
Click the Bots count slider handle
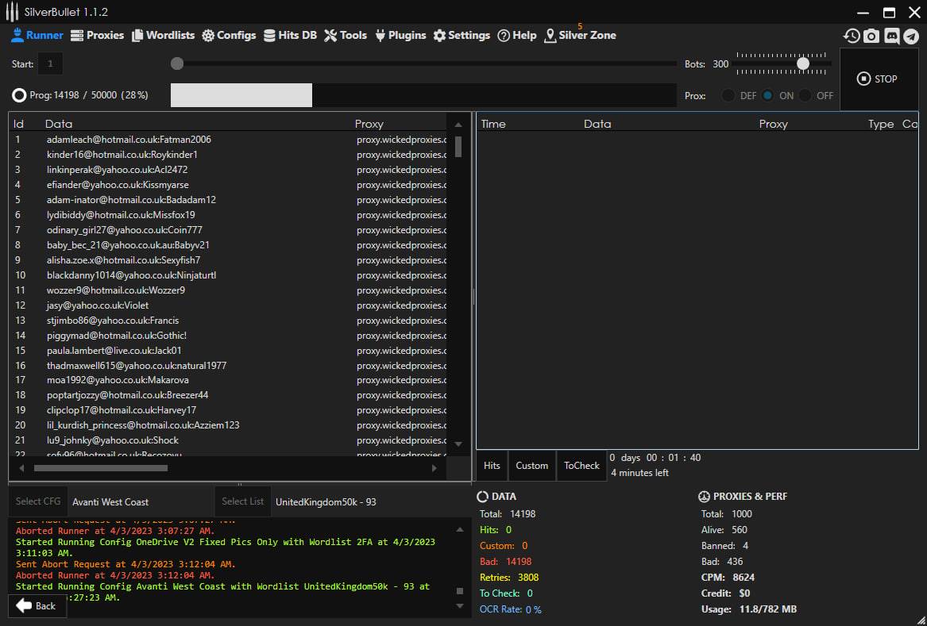click(x=803, y=63)
